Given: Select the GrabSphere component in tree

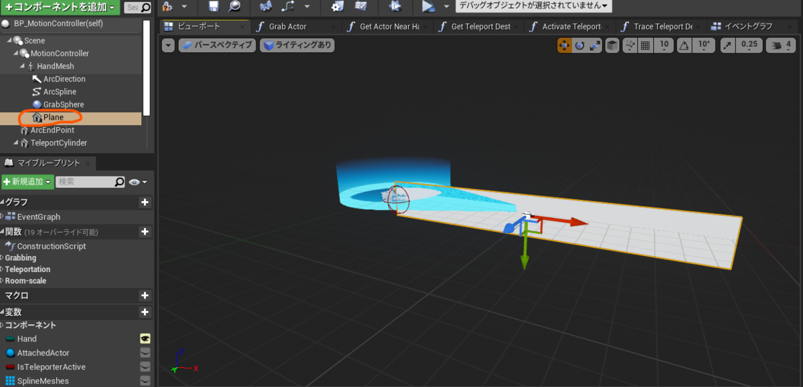Looking at the screenshot, I should coord(64,104).
